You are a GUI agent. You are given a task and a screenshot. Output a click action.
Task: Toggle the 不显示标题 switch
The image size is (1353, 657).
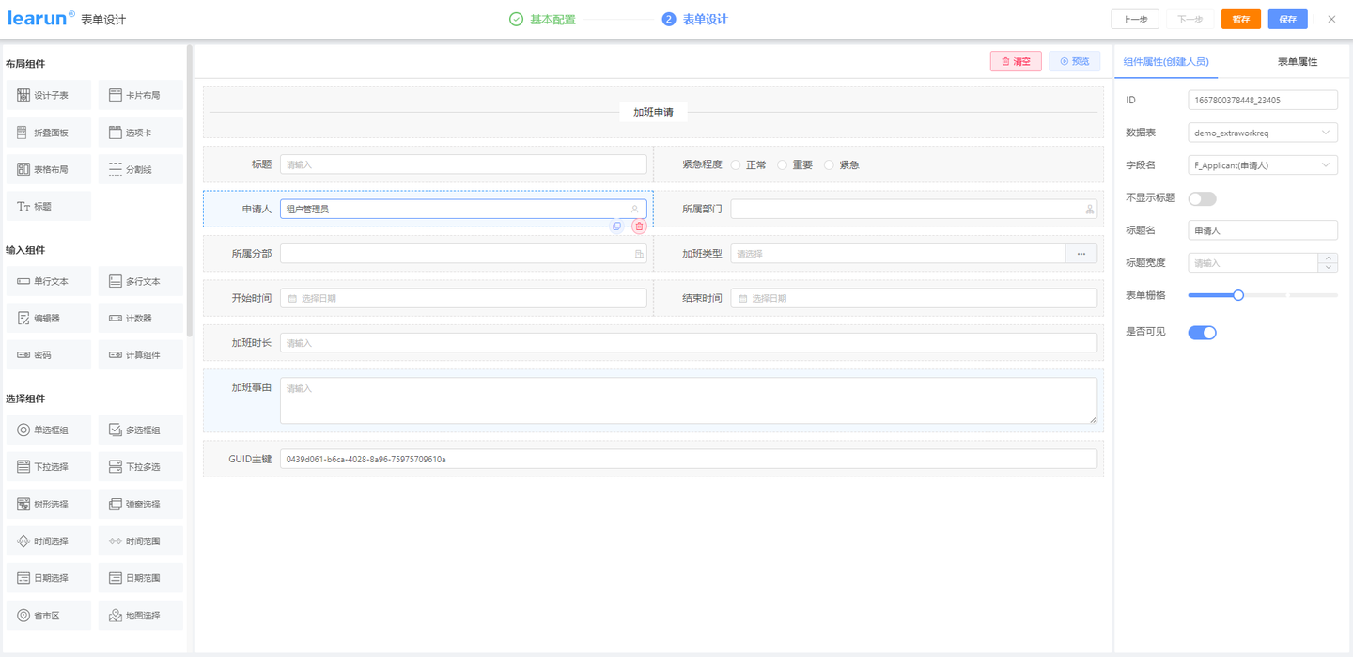1202,198
